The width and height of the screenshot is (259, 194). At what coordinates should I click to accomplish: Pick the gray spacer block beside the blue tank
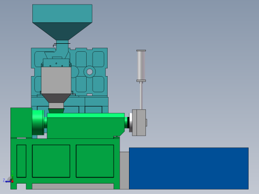(x=125, y=170)
